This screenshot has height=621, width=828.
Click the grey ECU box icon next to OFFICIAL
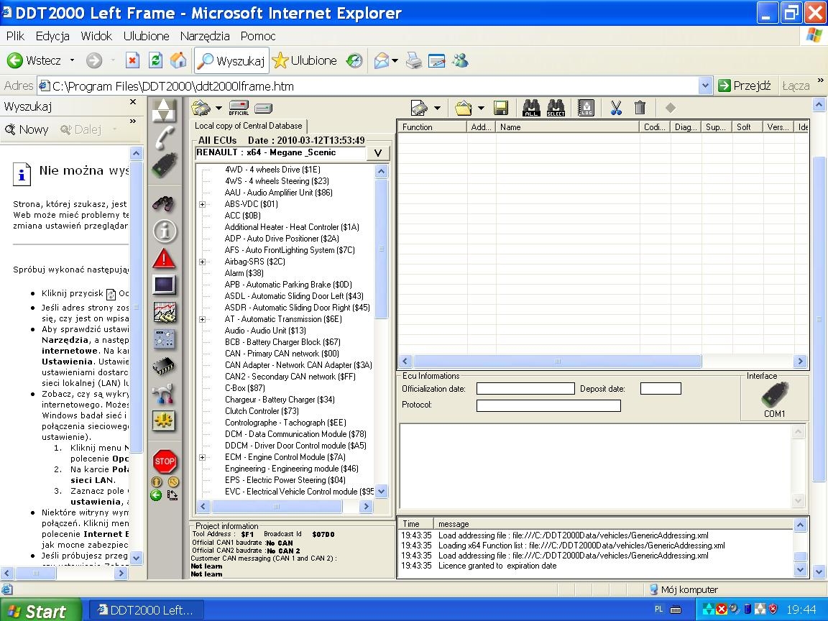coord(264,109)
